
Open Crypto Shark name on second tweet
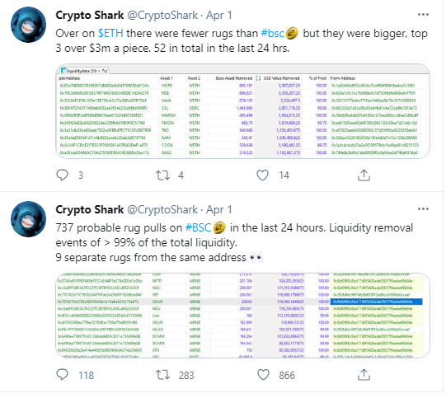tap(90, 209)
